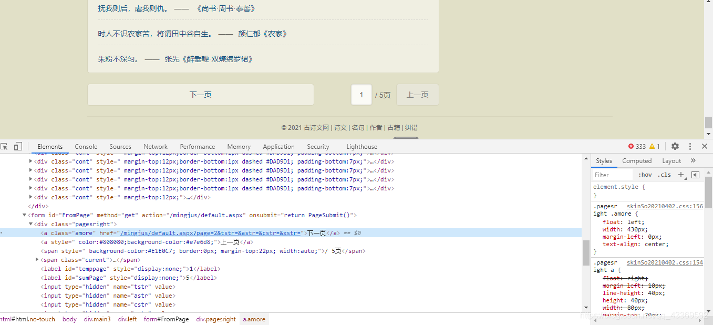Image resolution: width=713 pixels, height=325 pixels.
Task: Click div.main3 in the breadcrumb
Action: (97, 319)
